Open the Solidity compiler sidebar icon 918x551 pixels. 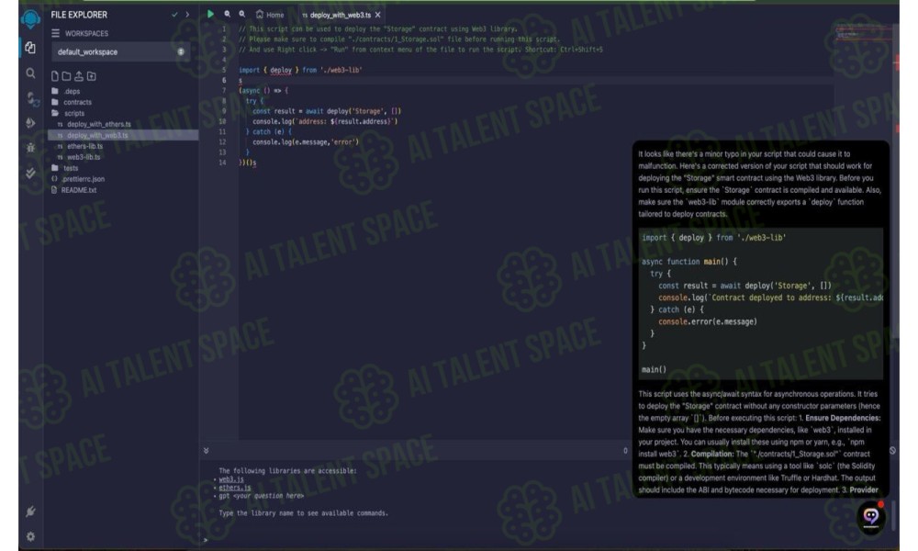click(x=31, y=99)
